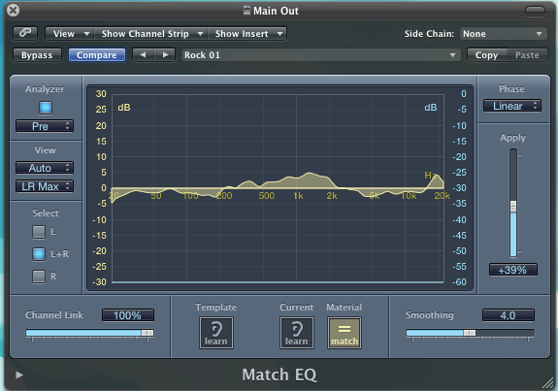The height and width of the screenshot is (391, 558).
Task: Click the Material match equals button
Action: 345,333
